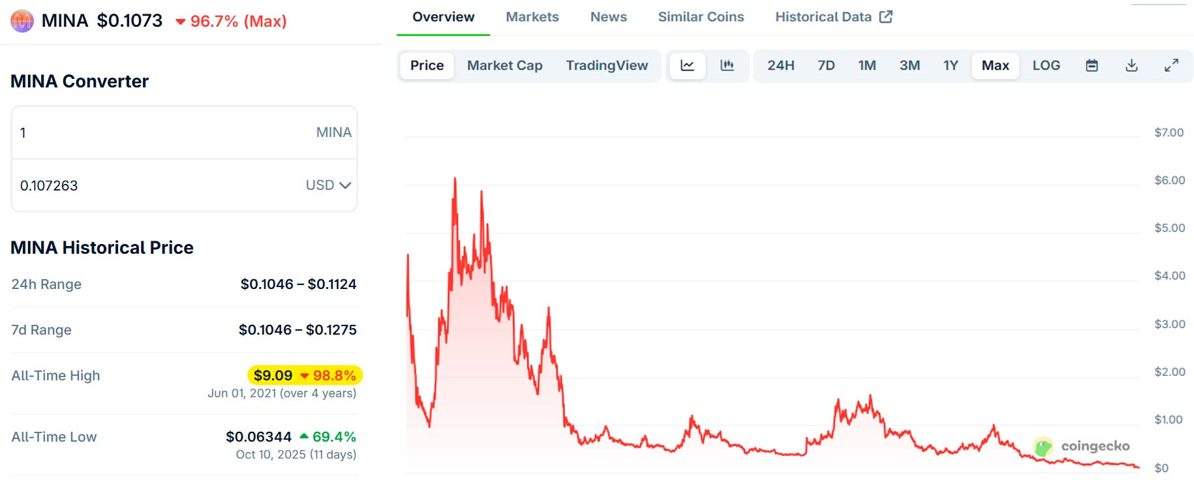The image size is (1194, 486).
Task: Toggle LOG scale on chart
Action: (1046, 65)
